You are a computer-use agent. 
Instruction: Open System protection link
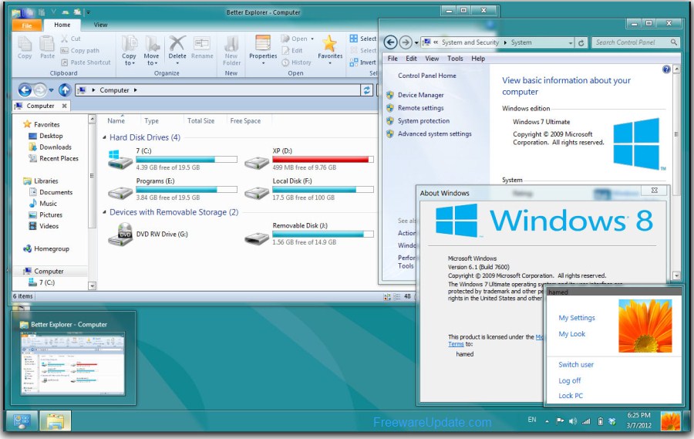[x=423, y=120]
